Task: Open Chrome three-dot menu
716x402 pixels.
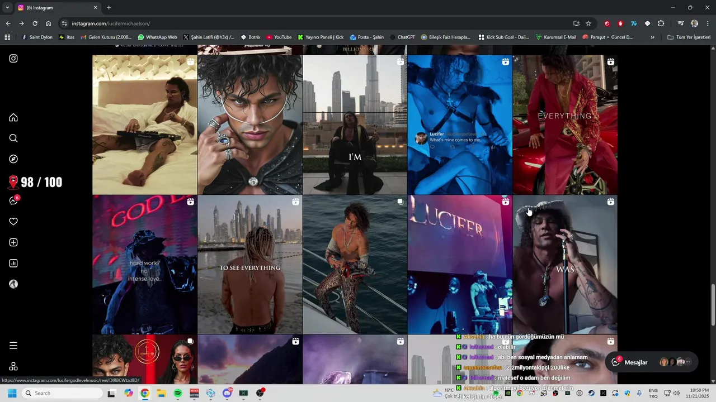Action: tap(707, 23)
